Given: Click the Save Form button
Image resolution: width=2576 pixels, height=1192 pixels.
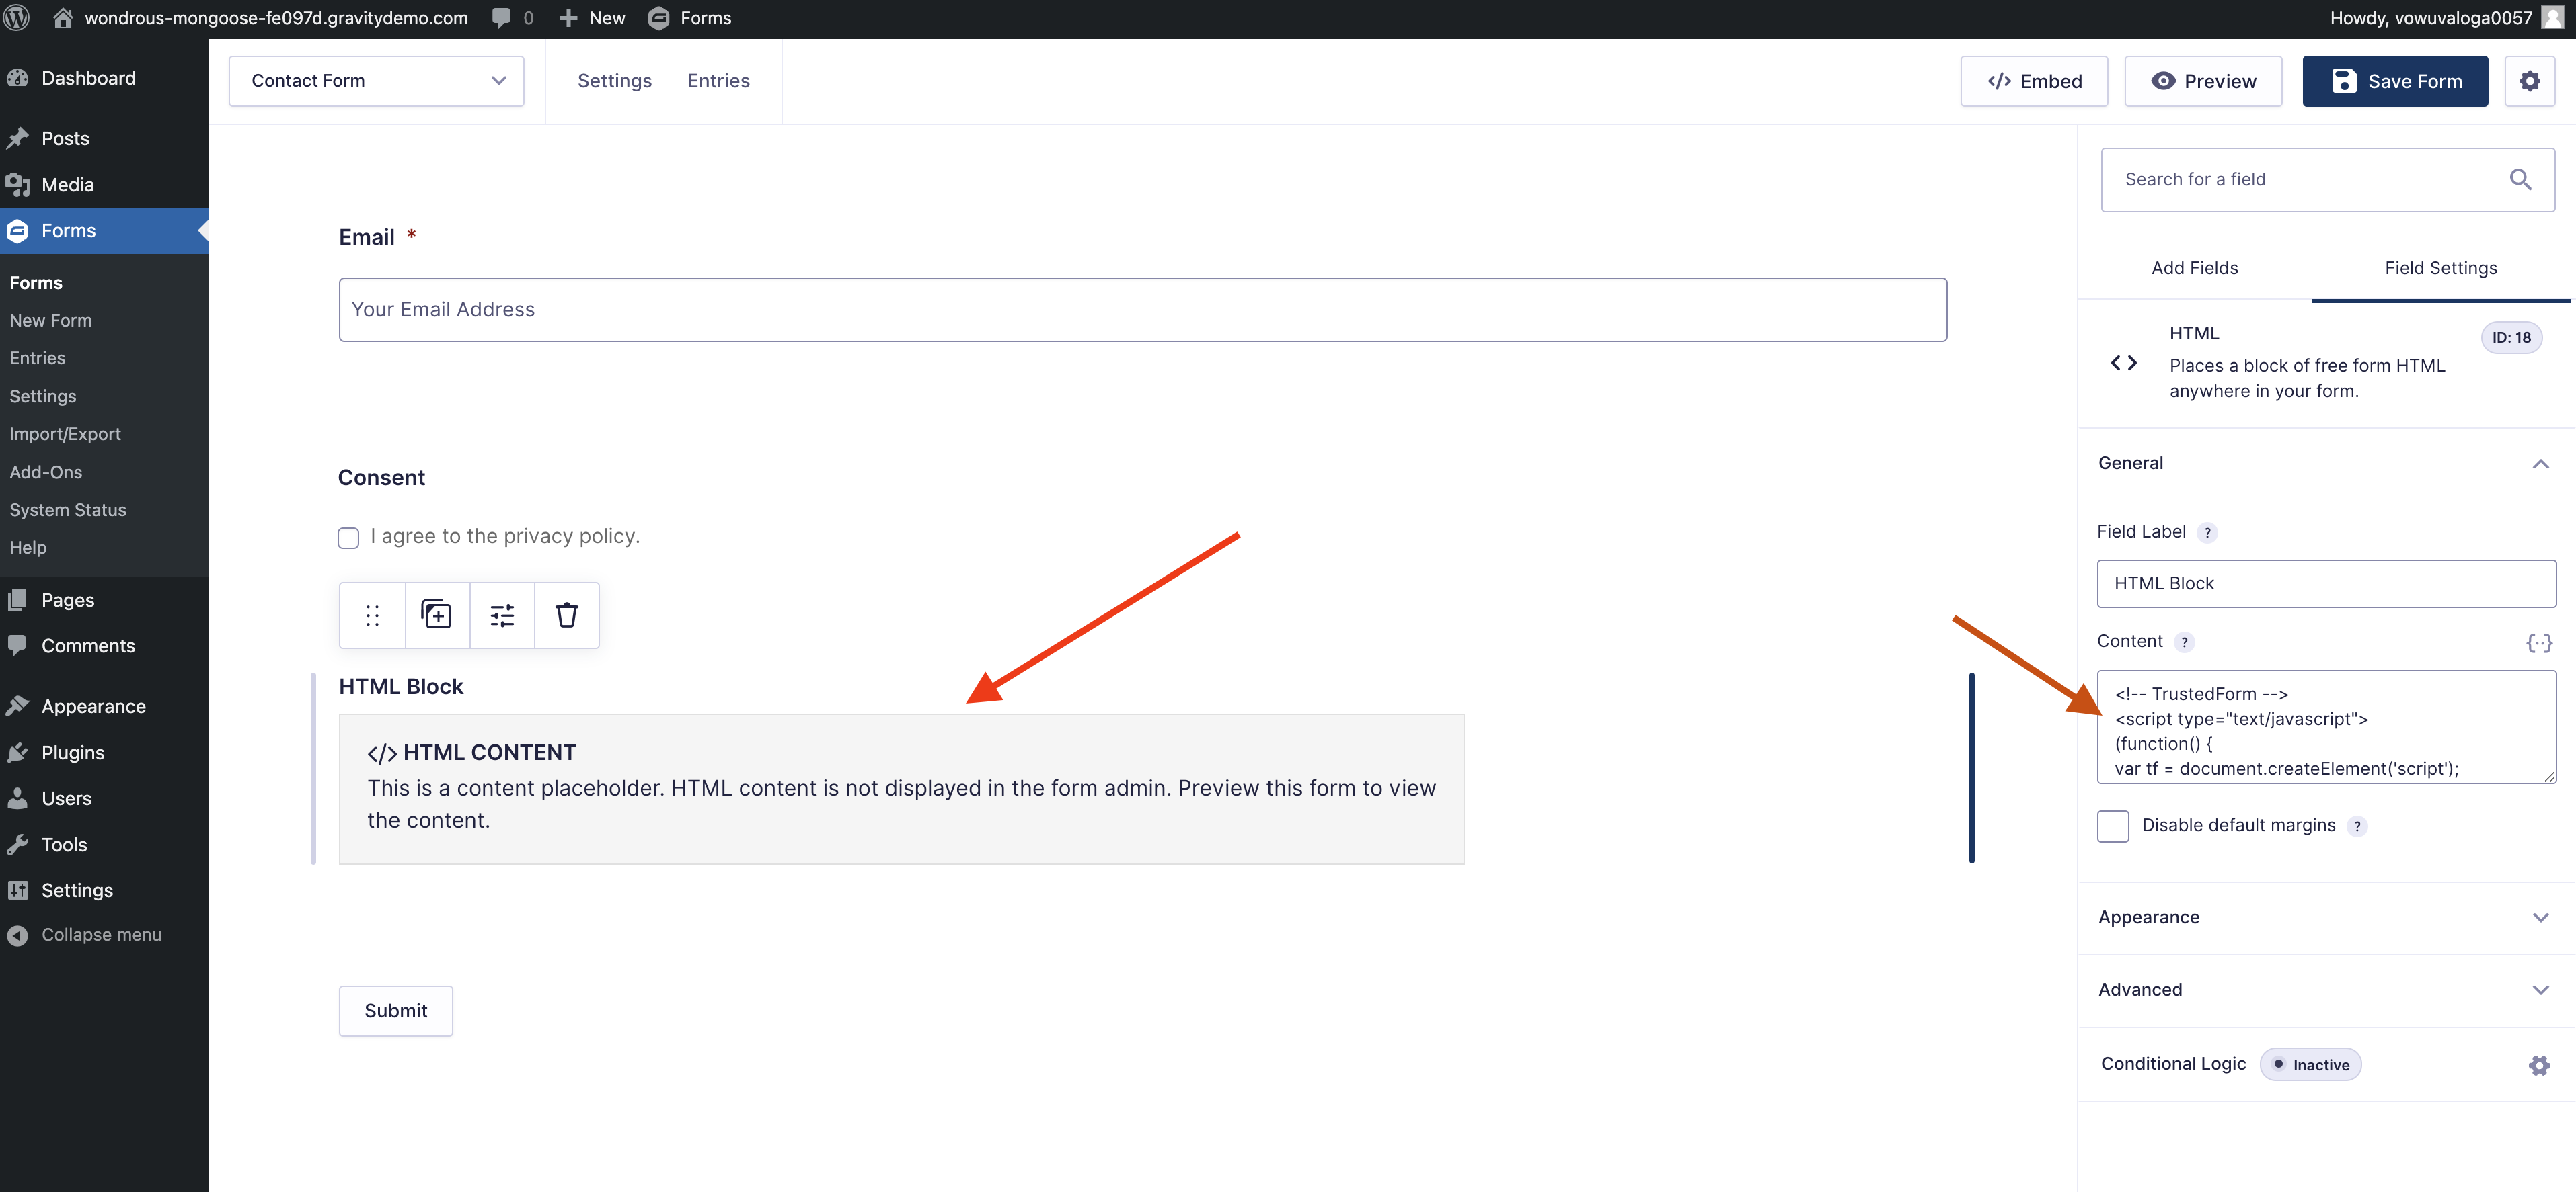Looking at the screenshot, I should (x=2394, y=81).
